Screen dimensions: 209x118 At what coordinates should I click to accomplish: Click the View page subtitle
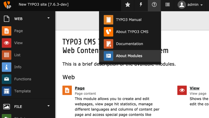coord(198,94)
